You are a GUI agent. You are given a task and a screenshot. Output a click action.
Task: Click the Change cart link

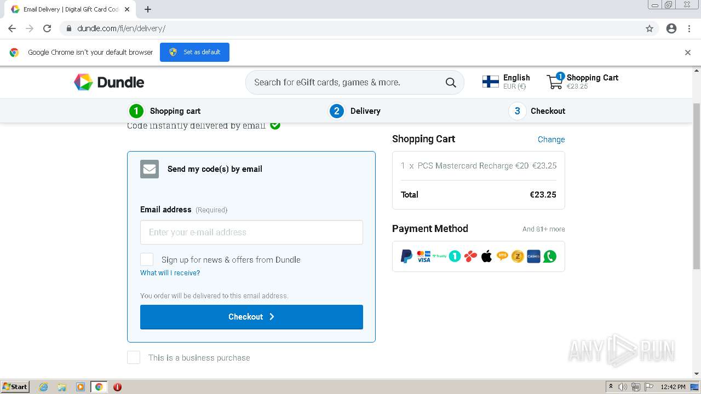[x=551, y=140]
